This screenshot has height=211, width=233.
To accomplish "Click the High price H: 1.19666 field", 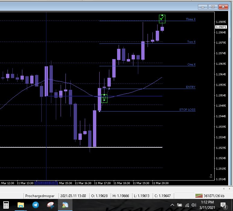I will click(x=121, y=196).
